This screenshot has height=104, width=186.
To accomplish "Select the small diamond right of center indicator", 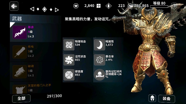I will point(51,10).
